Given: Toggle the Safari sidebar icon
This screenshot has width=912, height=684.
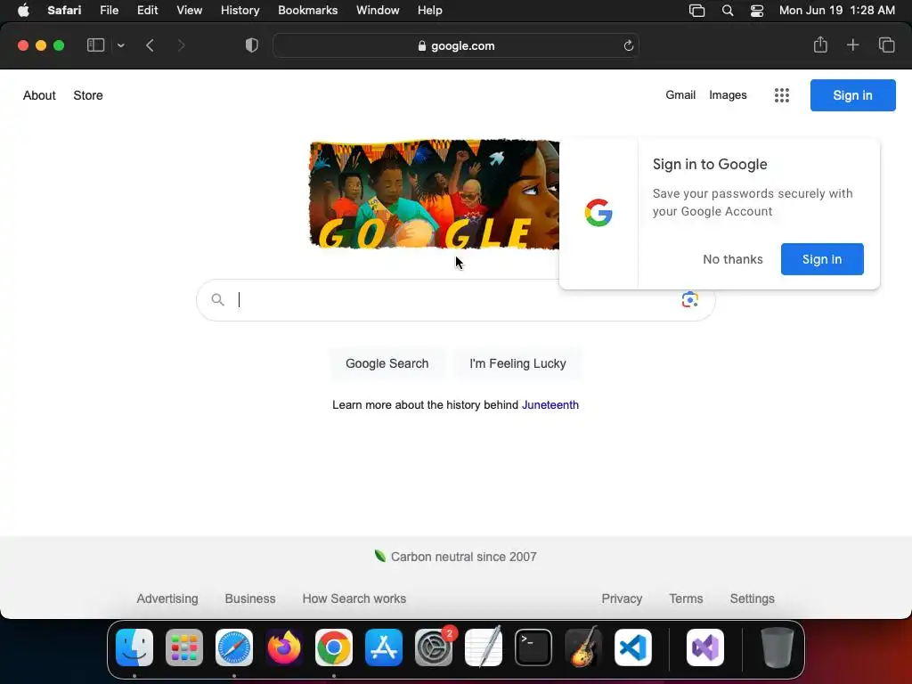Looking at the screenshot, I should coord(95,45).
